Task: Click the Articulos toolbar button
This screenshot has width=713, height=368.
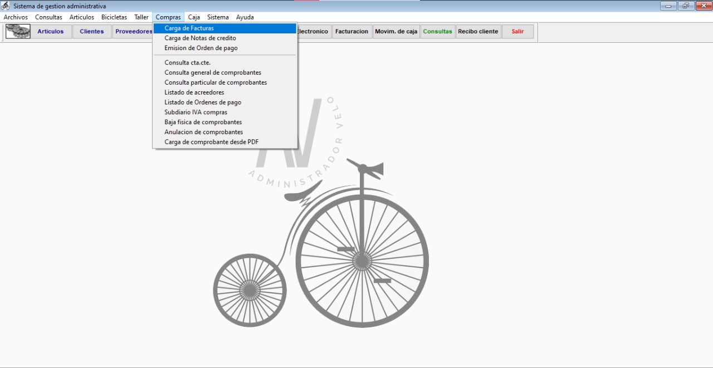Action: click(51, 32)
